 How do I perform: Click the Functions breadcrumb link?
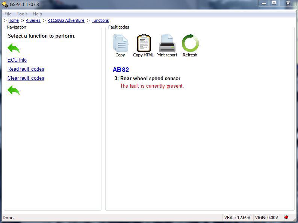click(x=100, y=20)
